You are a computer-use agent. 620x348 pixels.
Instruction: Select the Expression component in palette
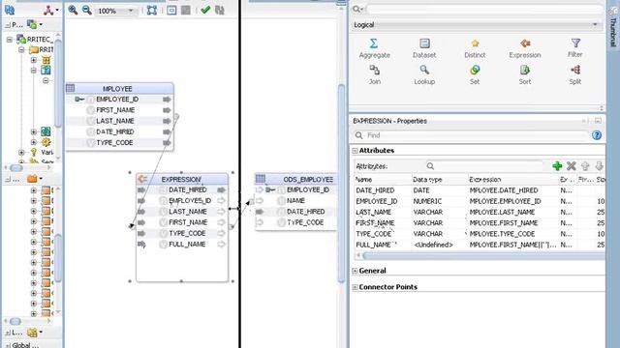pos(525,48)
